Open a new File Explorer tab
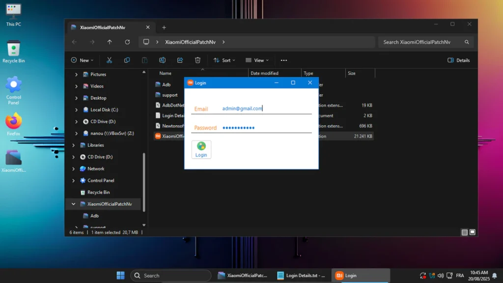The width and height of the screenshot is (503, 283). (x=164, y=28)
